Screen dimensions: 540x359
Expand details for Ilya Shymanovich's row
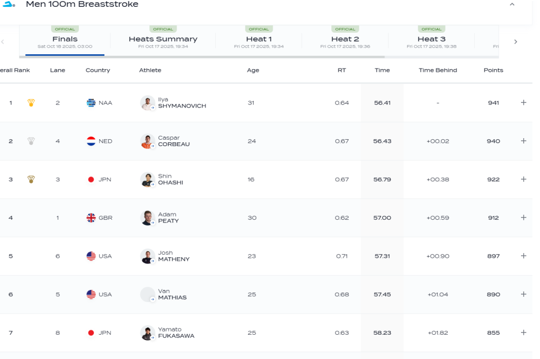(523, 103)
